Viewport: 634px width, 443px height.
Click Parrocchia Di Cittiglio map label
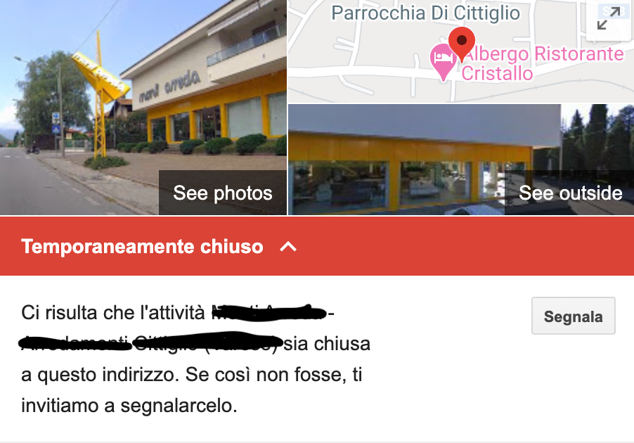425,13
